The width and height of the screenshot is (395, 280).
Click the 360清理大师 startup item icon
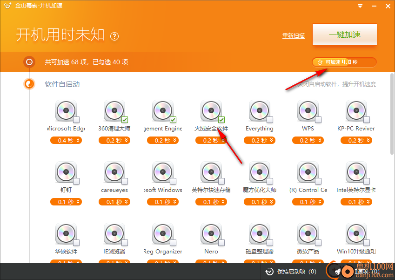pos(114,110)
